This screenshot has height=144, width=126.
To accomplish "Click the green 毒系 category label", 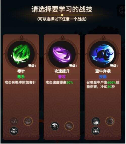I will pos(21,77).
